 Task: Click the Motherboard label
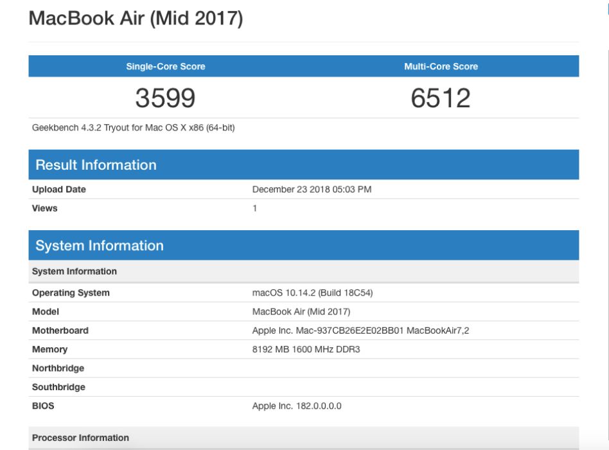click(60, 330)
